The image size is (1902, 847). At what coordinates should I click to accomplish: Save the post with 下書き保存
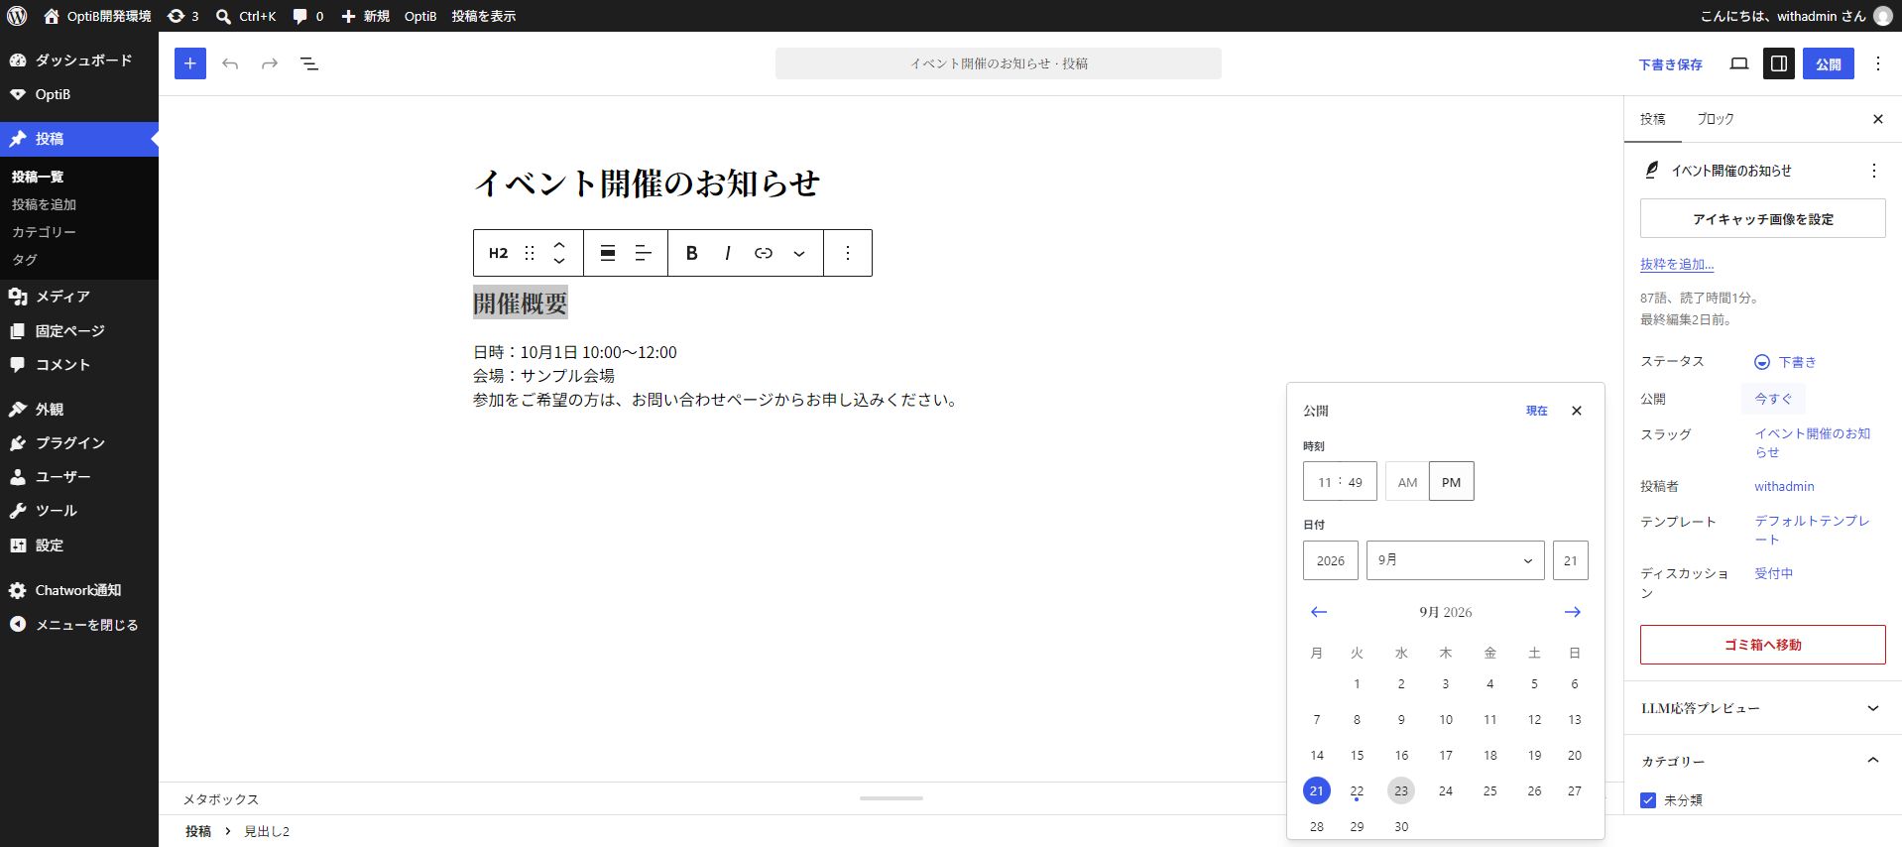point(1671,64)
